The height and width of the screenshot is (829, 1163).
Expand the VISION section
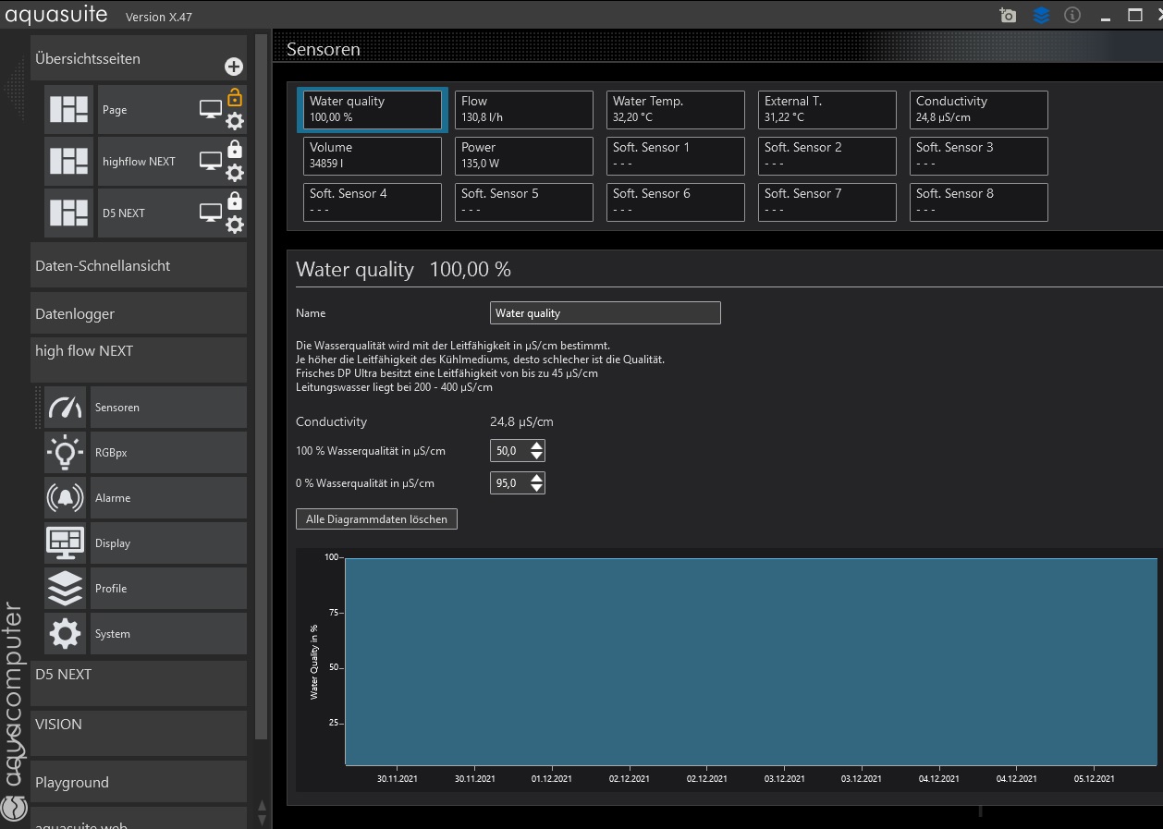pos(139,733)
